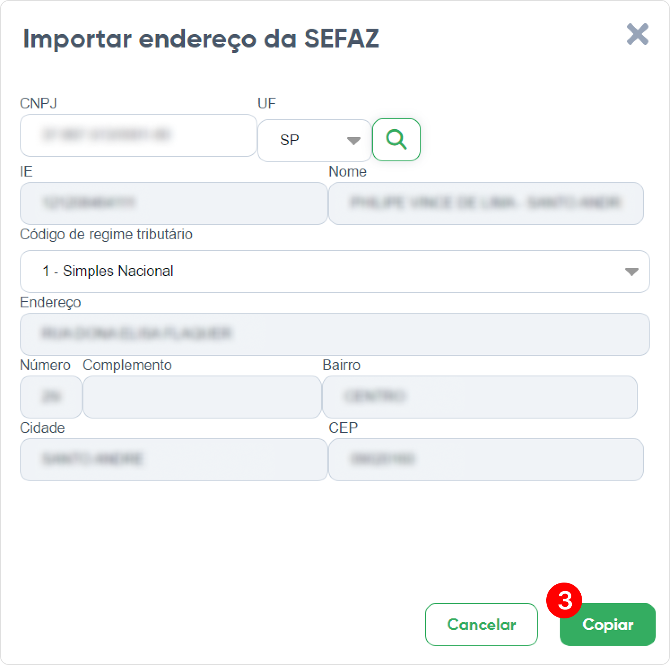Focus the CNPJ input field
The width and height of the screenshot is (670, 665).
coord(139,135)
